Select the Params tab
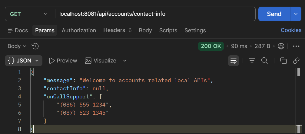This screenshot has height=134, width=305. coord(45,30)
